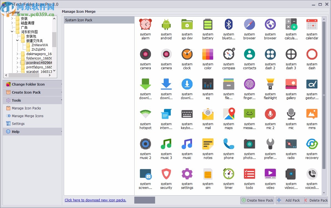
Task: Expand the pconline1492964 folder node
Action: (x=17, y=63)
